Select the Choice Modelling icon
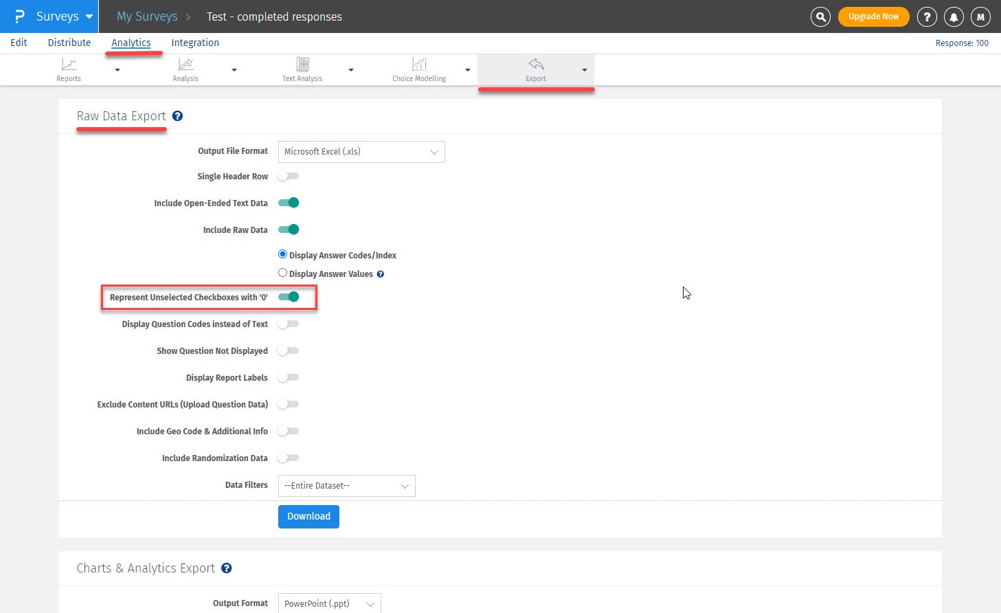The image size is (1001, 613). pyautogui.click(x=419, y=65)
